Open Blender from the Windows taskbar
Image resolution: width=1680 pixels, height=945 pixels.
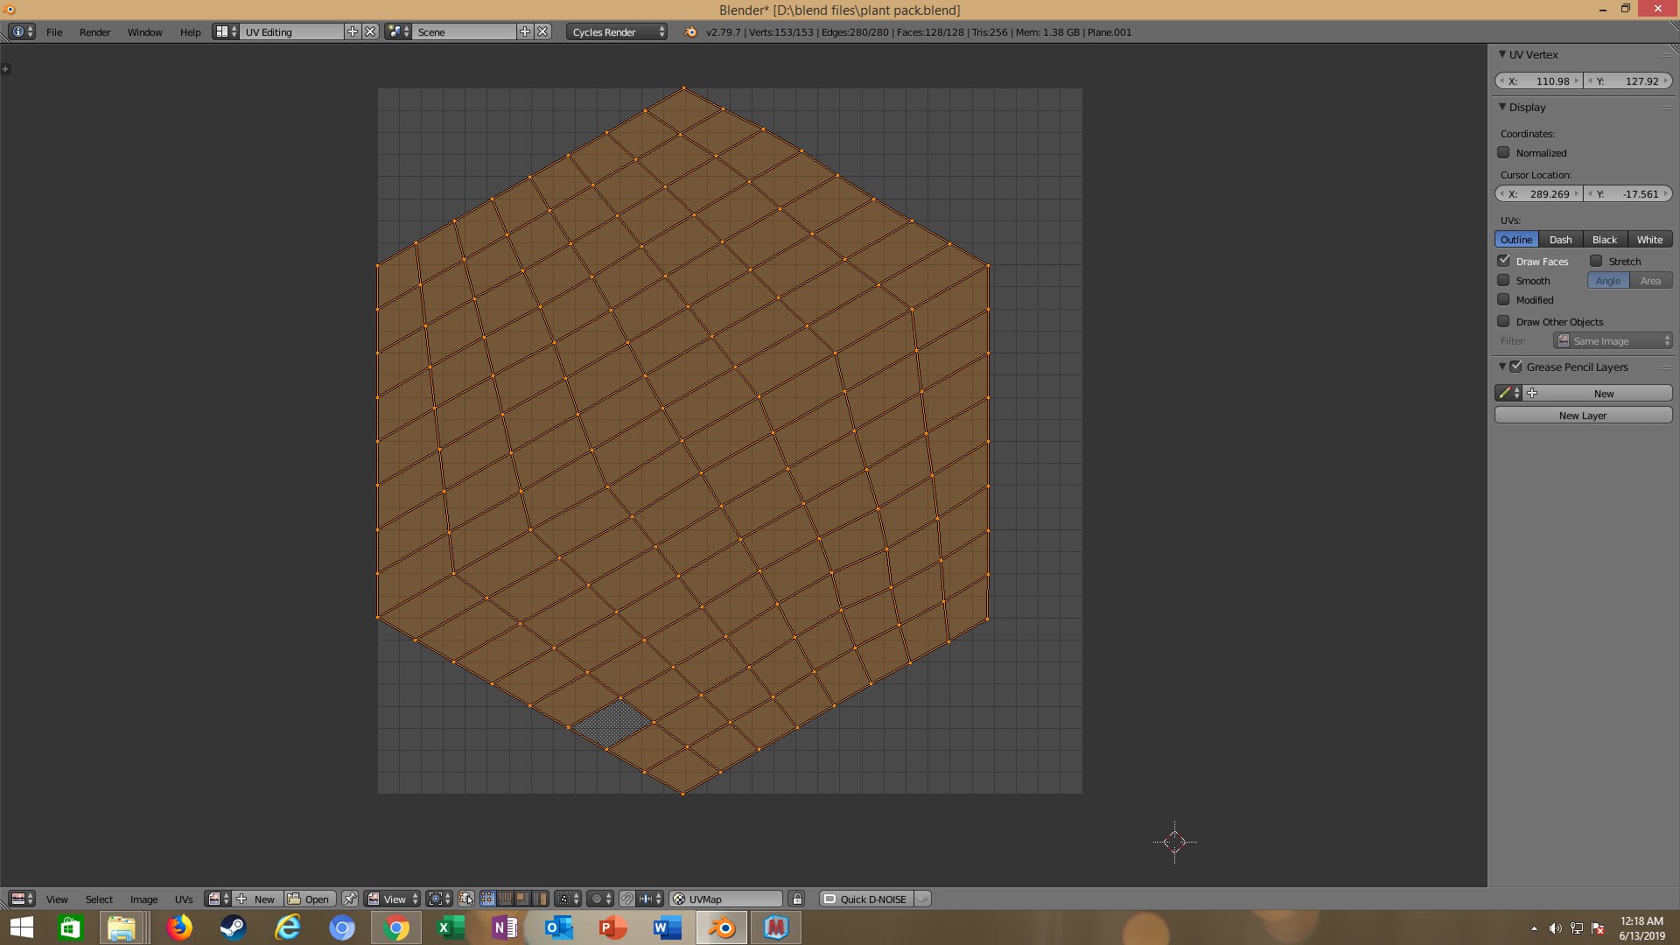click(722, 927)
